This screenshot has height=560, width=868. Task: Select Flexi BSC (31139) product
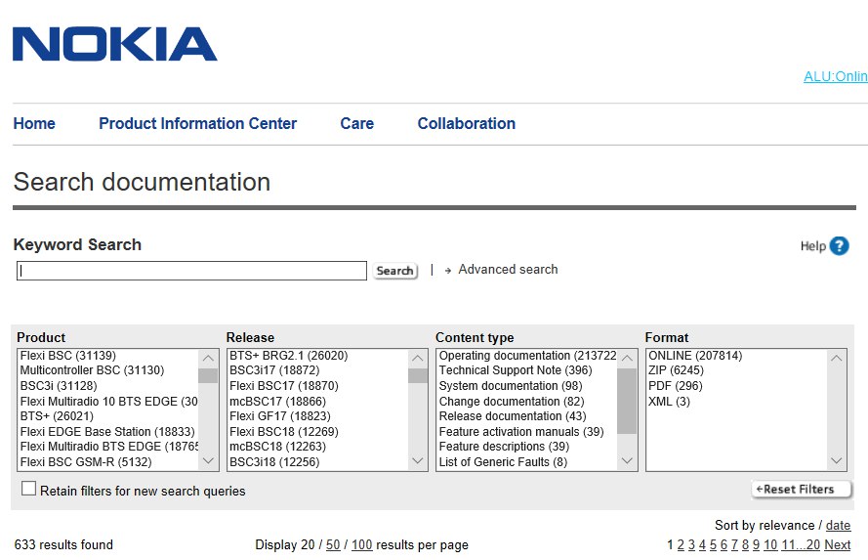click(68, 356)
